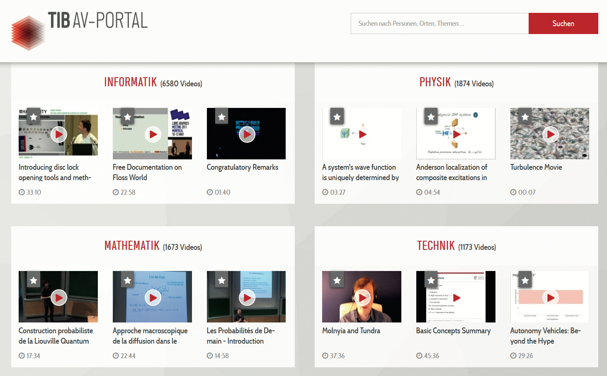Go to the MATHEMATIK category
The image size is (607, 376).
[132, 246]
